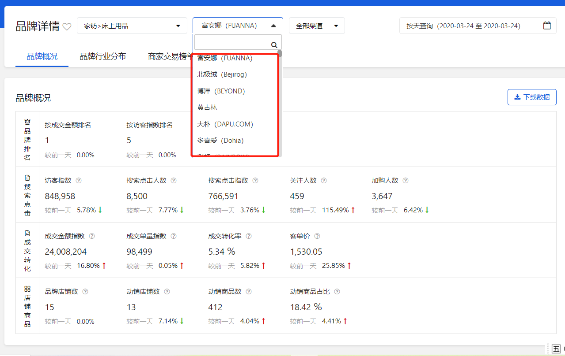
Task: Click the heart favorite icon beside 品牌详情
Action: [x=67, y=26]
